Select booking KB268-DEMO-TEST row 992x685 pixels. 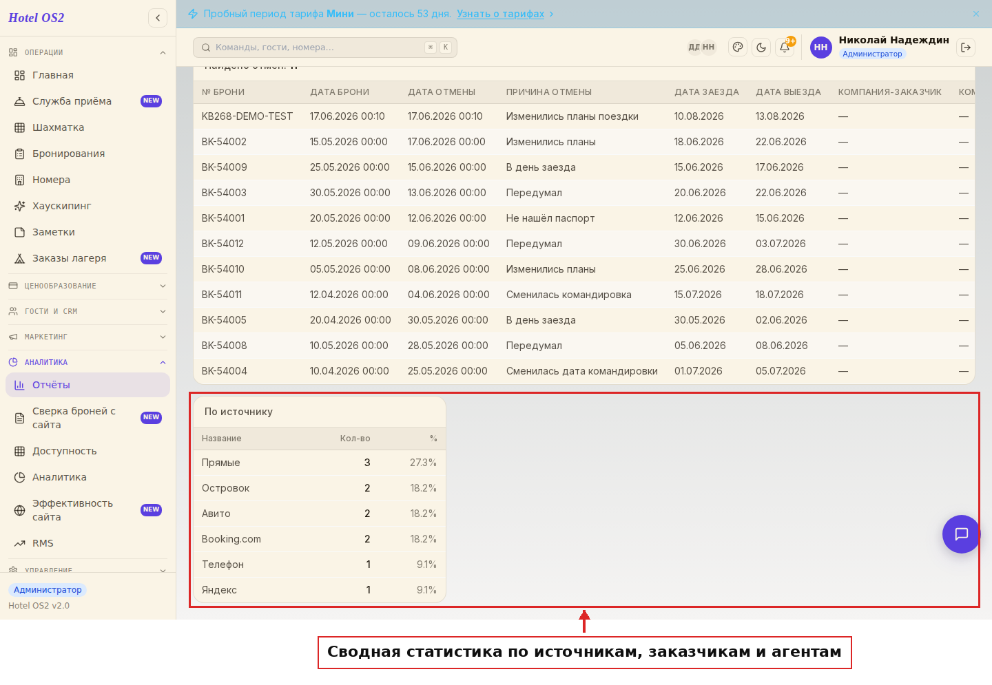[584, 116]
